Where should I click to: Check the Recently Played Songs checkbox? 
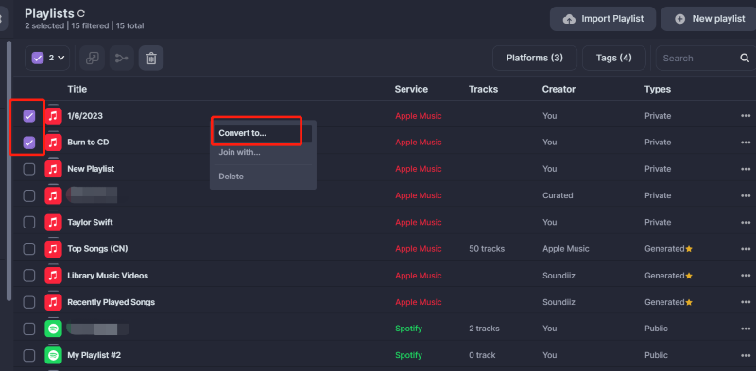(x=29, y=302)
